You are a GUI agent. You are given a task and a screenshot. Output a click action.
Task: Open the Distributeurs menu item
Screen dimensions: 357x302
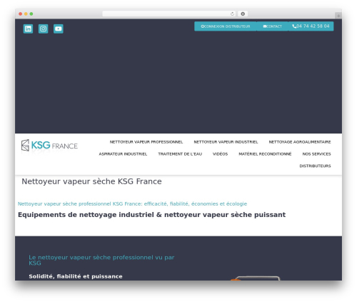click(x=315, y=166)
